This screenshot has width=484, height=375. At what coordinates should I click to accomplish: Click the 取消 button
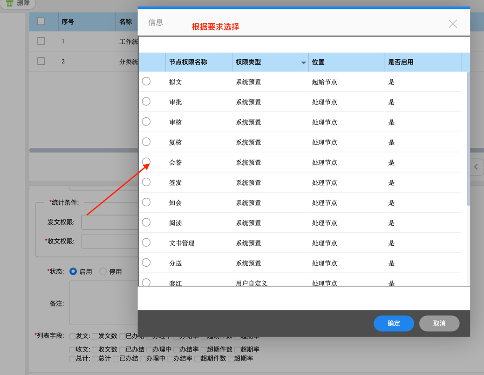(439, 323)
